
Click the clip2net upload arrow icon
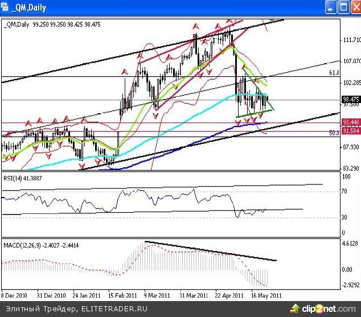tap(294, 308)
